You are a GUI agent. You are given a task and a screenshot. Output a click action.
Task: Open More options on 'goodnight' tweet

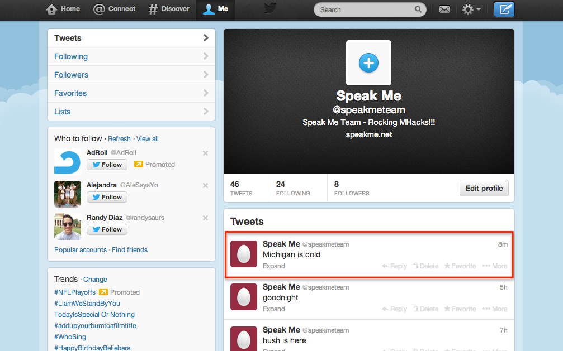coord(495,309)
